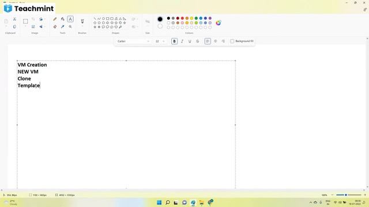Select Colour 2 white background swatch

pos(160,26)
